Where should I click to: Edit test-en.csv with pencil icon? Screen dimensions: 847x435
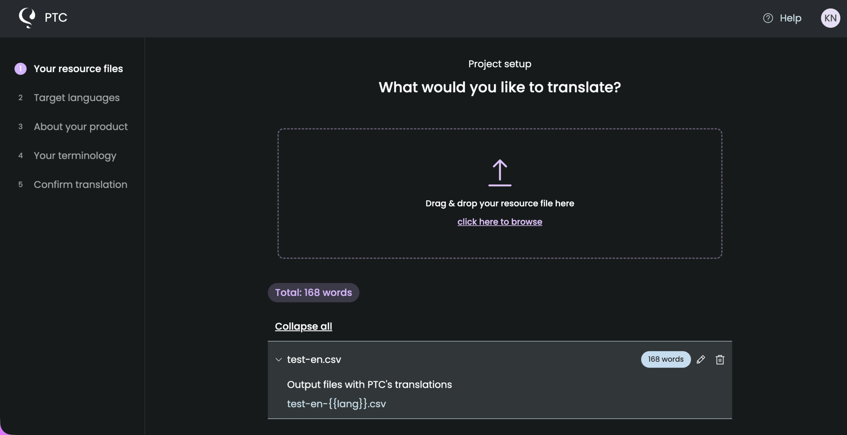[x=700, y=359]
